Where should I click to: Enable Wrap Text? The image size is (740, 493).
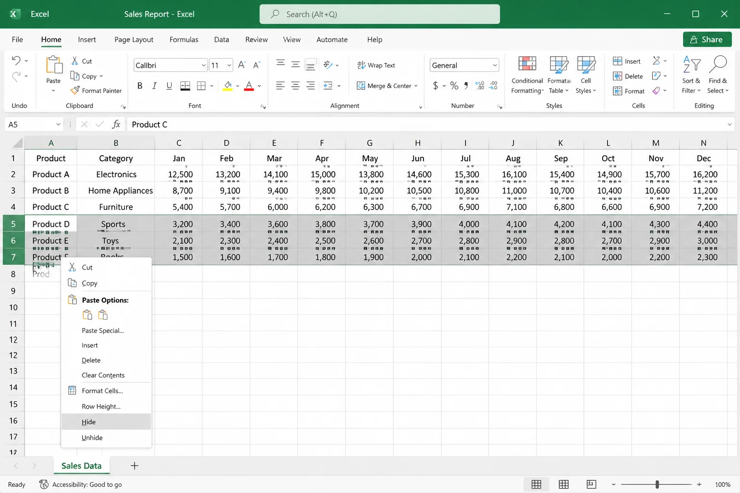click(x=376, y=65)
